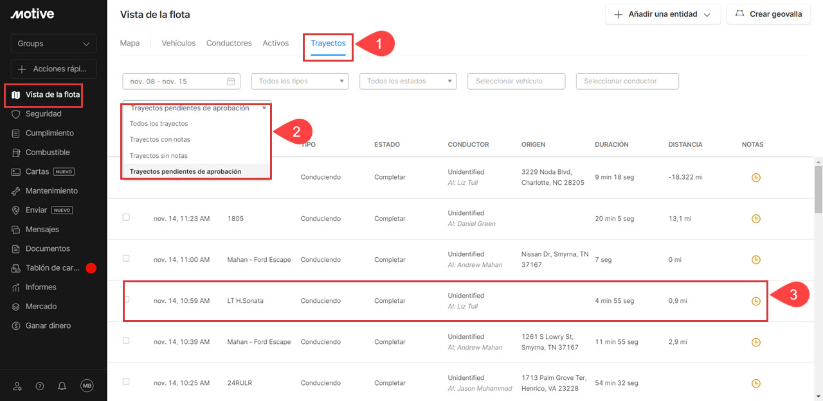Choose Trayectos sin notas option
Viewport: 823px width, 401px height.
158,156
